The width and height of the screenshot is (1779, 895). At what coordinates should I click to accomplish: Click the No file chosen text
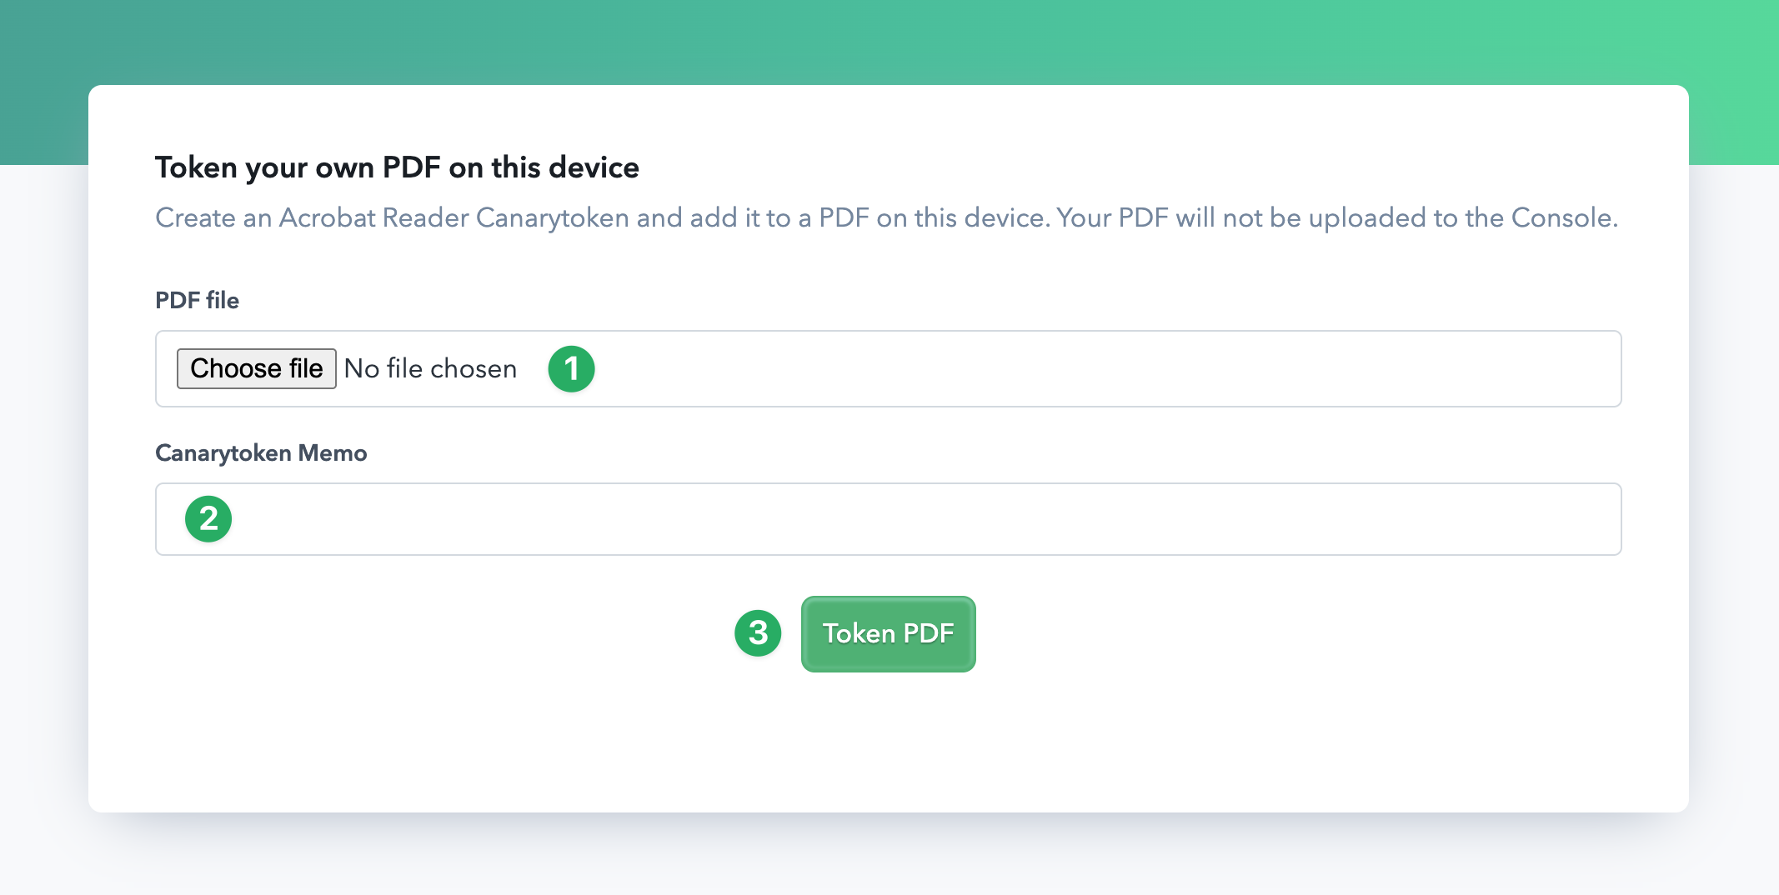pyautogui.click(x=430, y=368)
